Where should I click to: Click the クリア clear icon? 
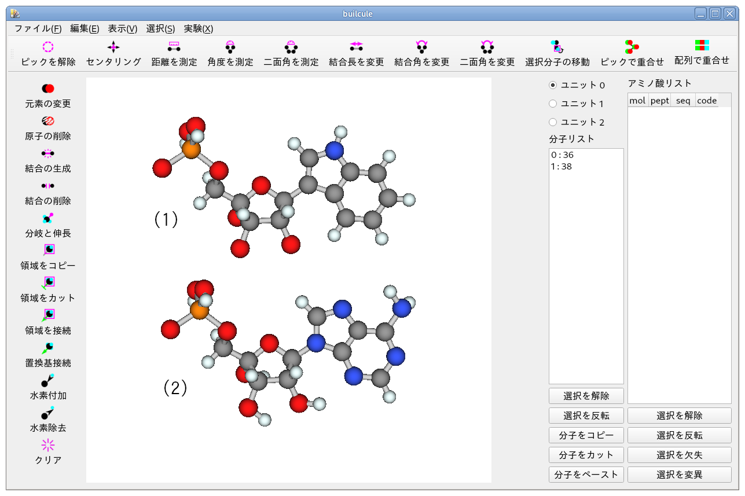[48, 445]
